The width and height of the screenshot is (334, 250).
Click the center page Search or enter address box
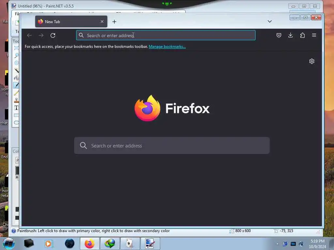pyautogui.click(x=172, y=146)
